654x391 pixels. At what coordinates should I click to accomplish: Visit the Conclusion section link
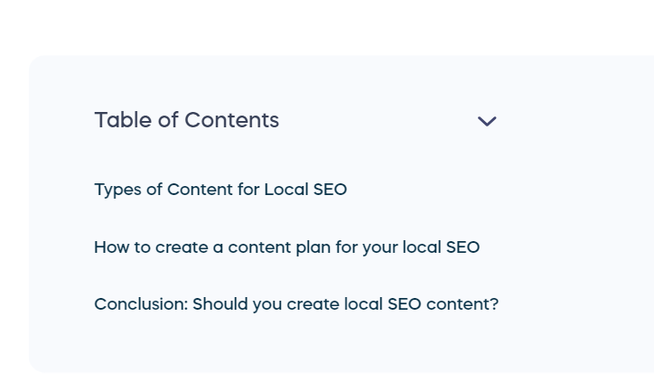pyautogui.click(x=296, y=304)
